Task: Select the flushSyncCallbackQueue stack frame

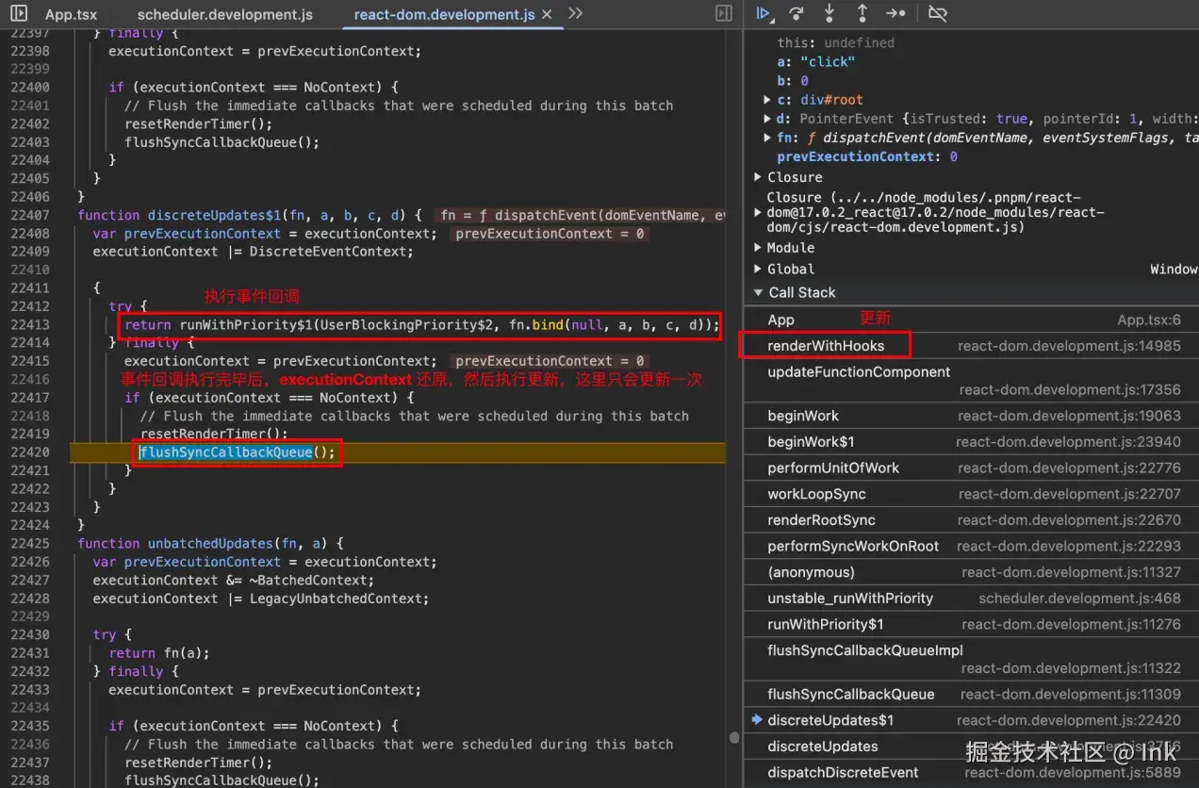Action: [971, 694]
